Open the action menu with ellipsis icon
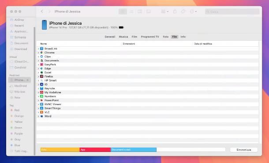269x163 pixels. [193, 11]
